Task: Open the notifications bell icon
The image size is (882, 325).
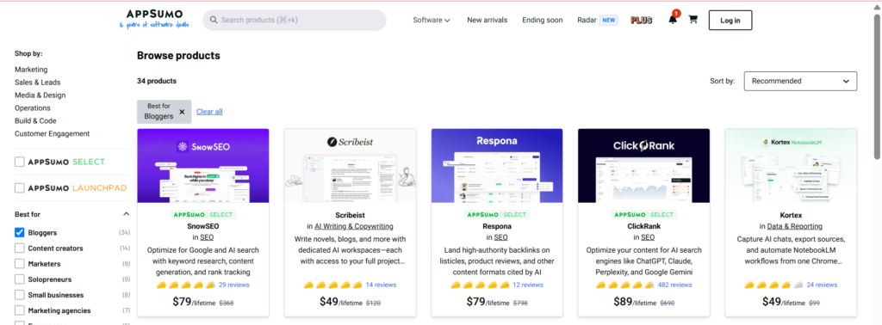Action: (673, 20)
